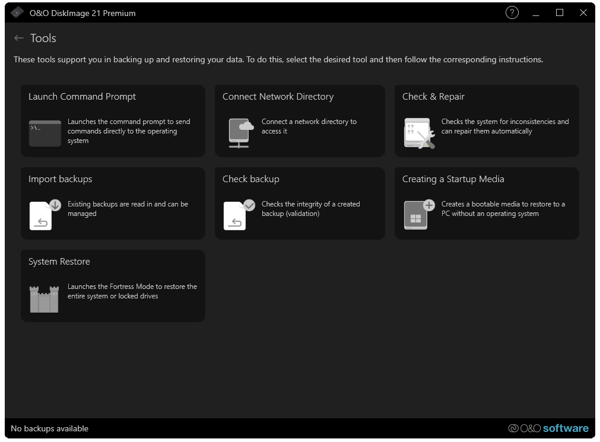The width and height of the screenshot is (600, 442).
Task: Choose the System Restore card title
Action: coord(59,262)
